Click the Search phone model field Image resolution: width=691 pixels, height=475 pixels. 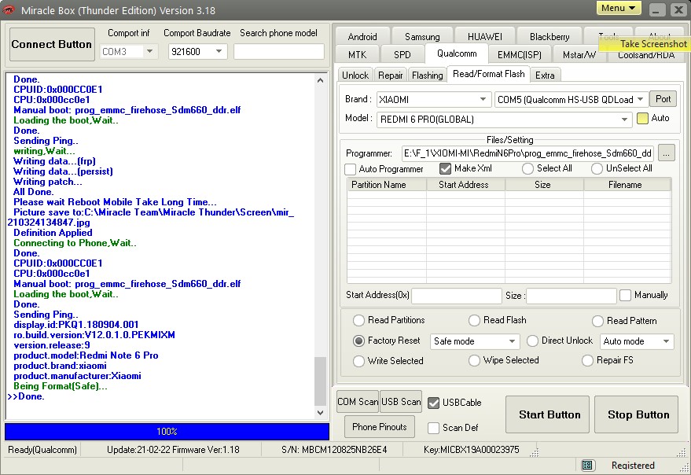coord(279,52)
